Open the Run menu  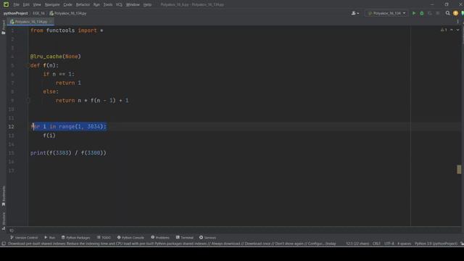(x=96, y=5)
